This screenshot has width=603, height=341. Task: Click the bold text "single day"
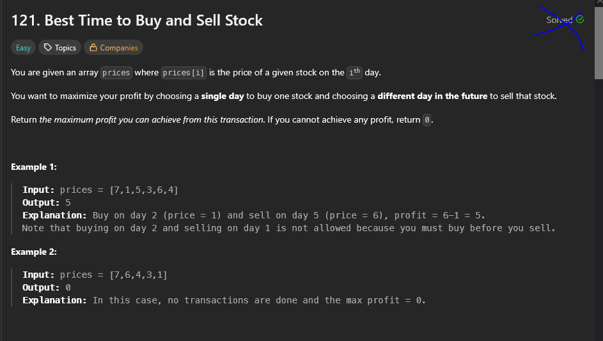pos(223,96)
